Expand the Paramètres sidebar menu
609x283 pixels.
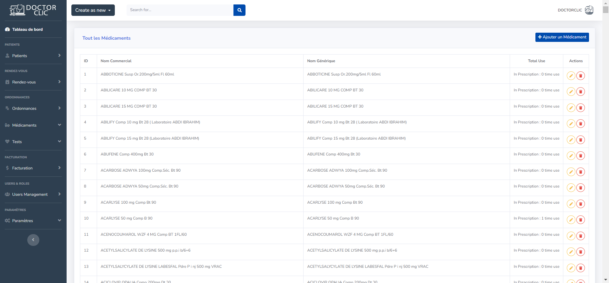point(33,220)
